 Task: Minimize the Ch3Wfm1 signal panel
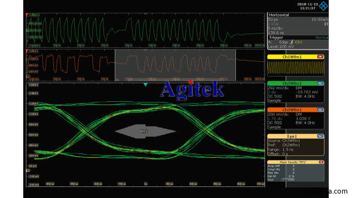[x=320, y=110]
